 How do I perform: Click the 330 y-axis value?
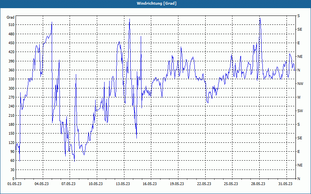(x=11, y=79)
